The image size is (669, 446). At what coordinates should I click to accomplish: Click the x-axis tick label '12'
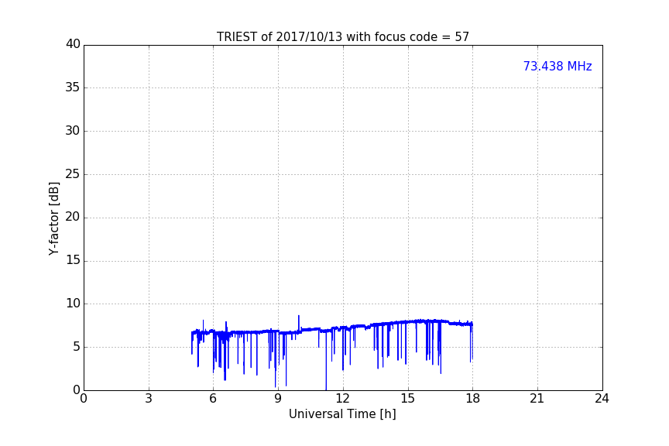(342, 399)
